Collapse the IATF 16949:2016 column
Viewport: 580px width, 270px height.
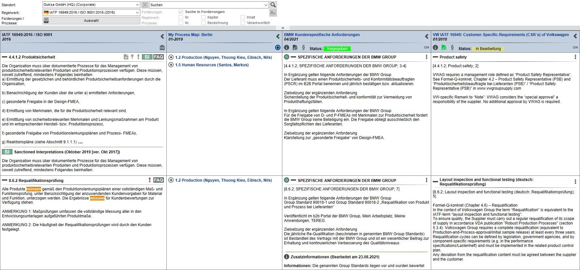tap(162, 36)
